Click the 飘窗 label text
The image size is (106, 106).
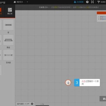pos(8,48)
